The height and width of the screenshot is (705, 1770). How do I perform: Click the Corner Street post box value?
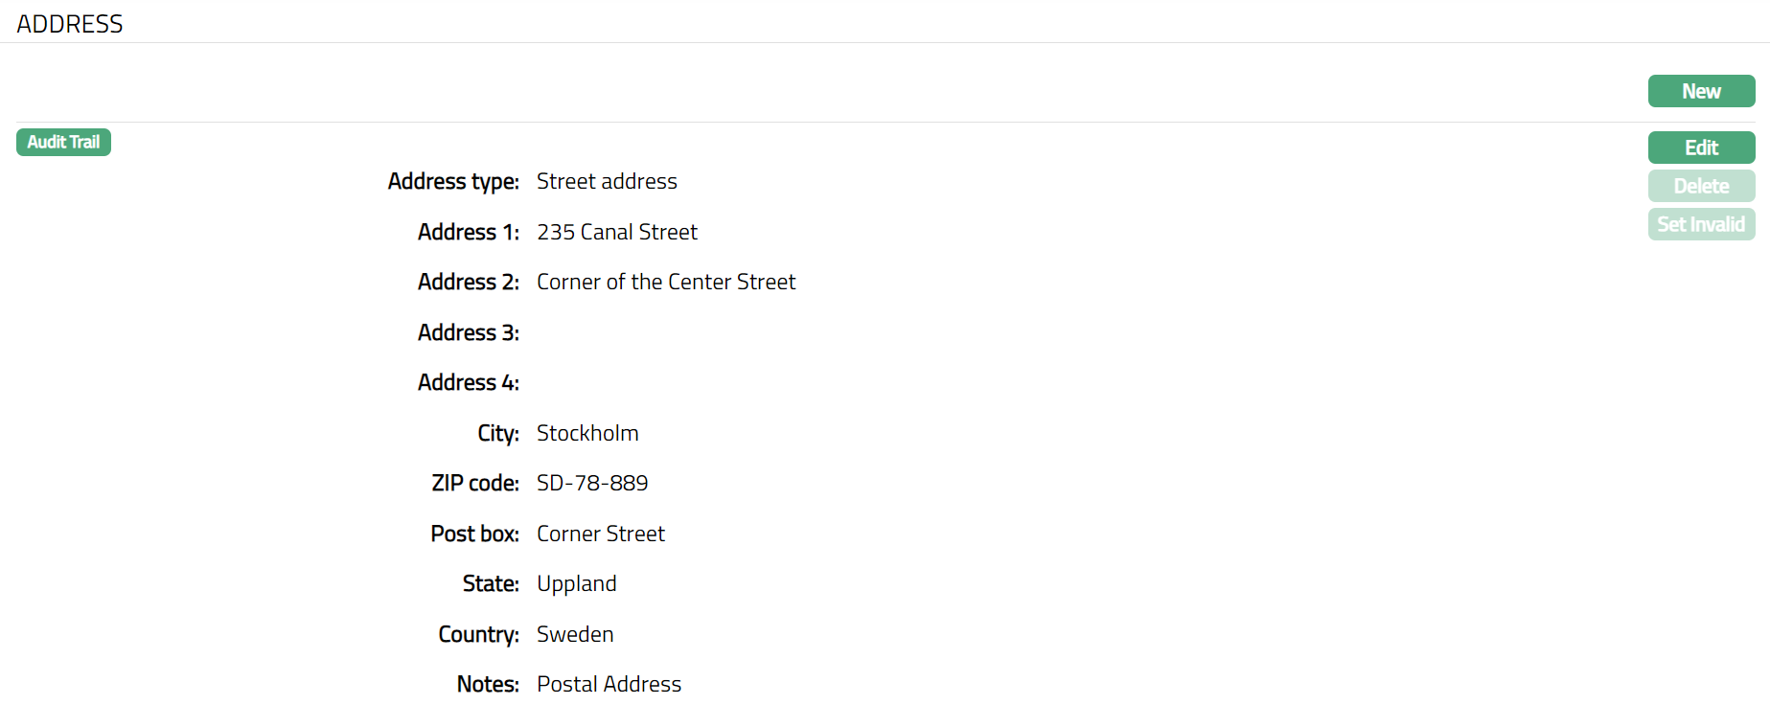[601, 534]
